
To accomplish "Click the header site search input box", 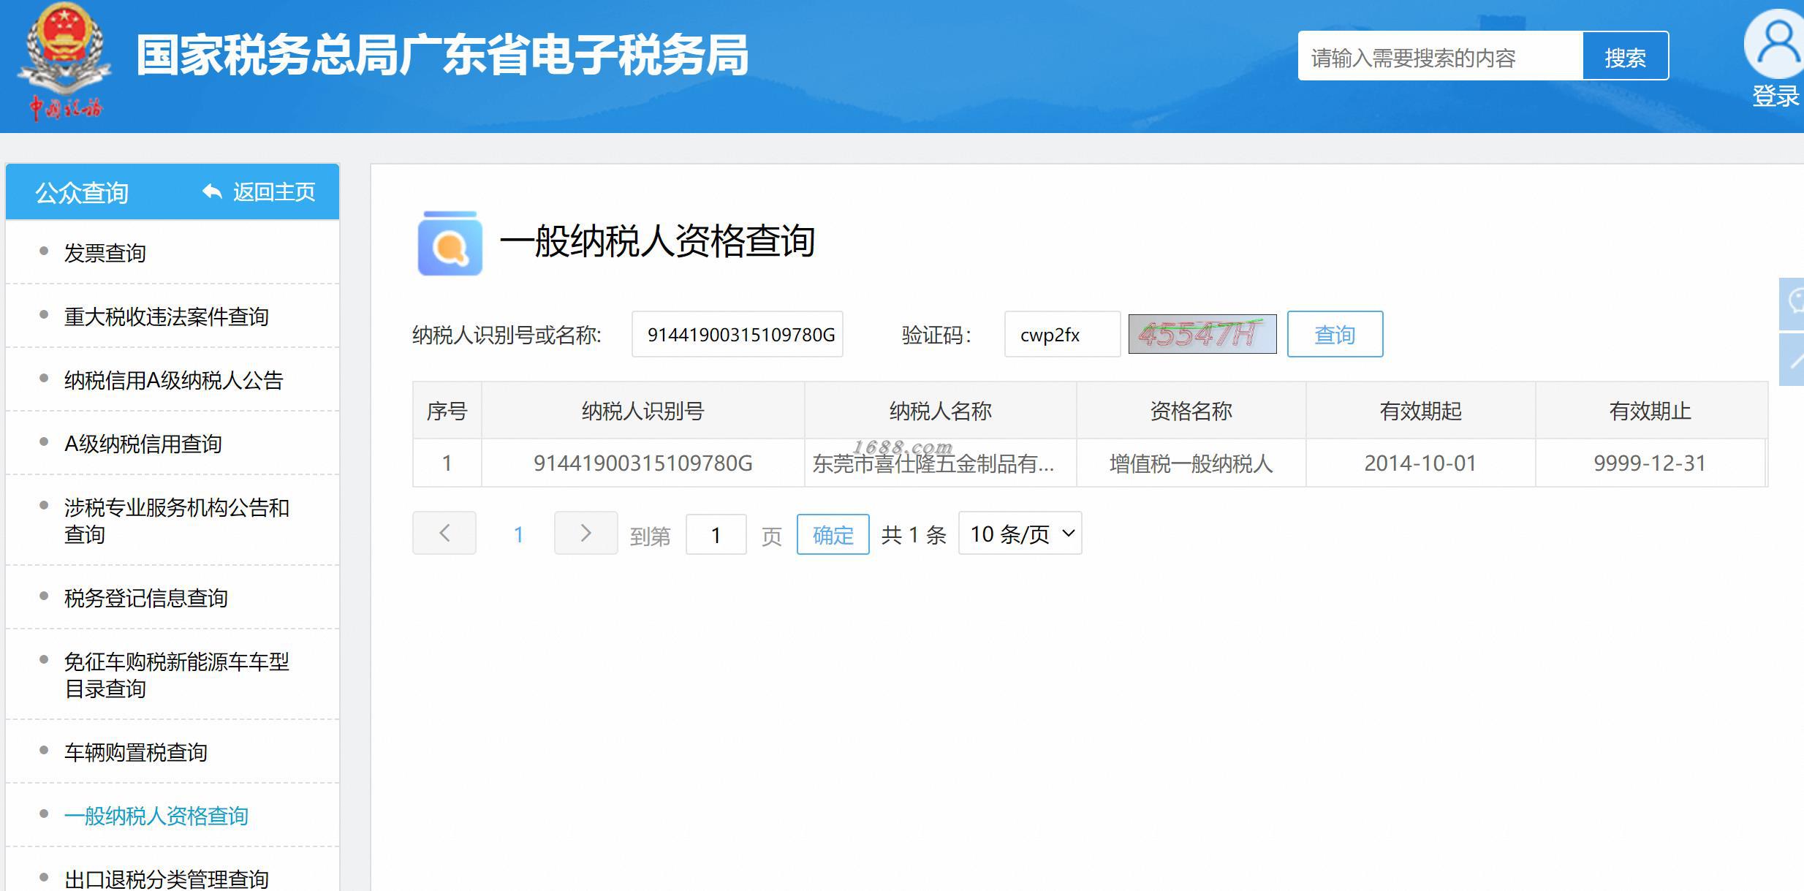I will (x=1439, y=56).
